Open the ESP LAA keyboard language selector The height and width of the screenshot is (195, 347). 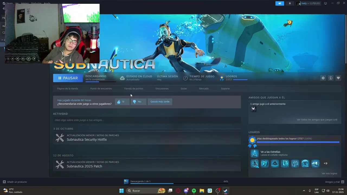[x=317, y=191]
